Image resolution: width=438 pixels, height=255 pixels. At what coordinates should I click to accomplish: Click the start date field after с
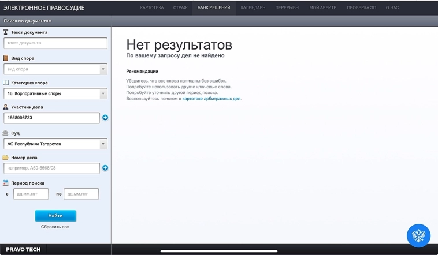click(31, 194)
